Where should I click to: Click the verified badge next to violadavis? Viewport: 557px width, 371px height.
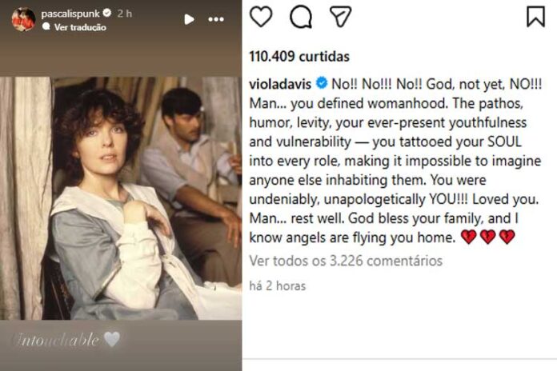320,83
